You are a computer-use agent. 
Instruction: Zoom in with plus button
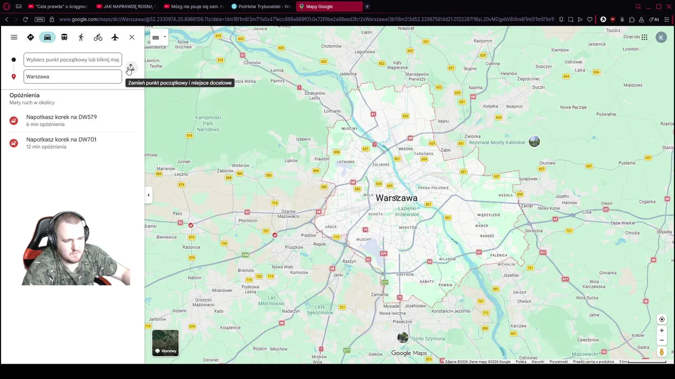click(x=662, y=331)
